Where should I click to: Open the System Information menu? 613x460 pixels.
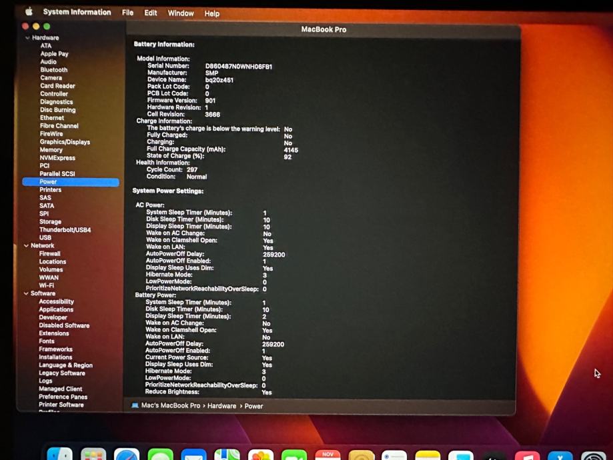pos(77,12)
